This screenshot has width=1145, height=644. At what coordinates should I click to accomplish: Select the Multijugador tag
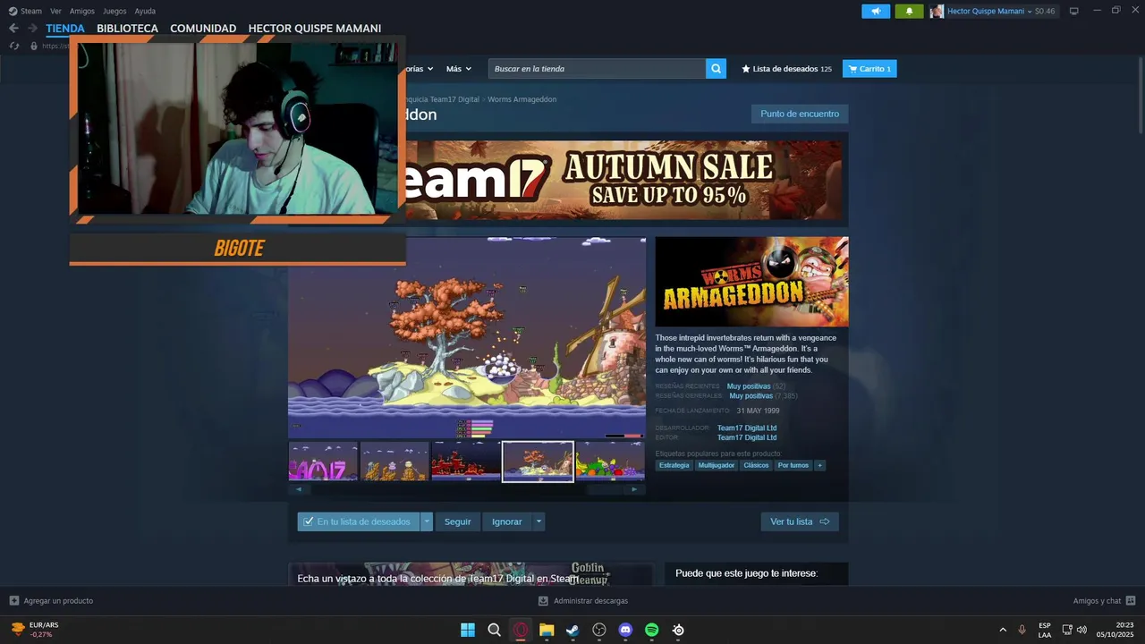(x=717, y=465)
